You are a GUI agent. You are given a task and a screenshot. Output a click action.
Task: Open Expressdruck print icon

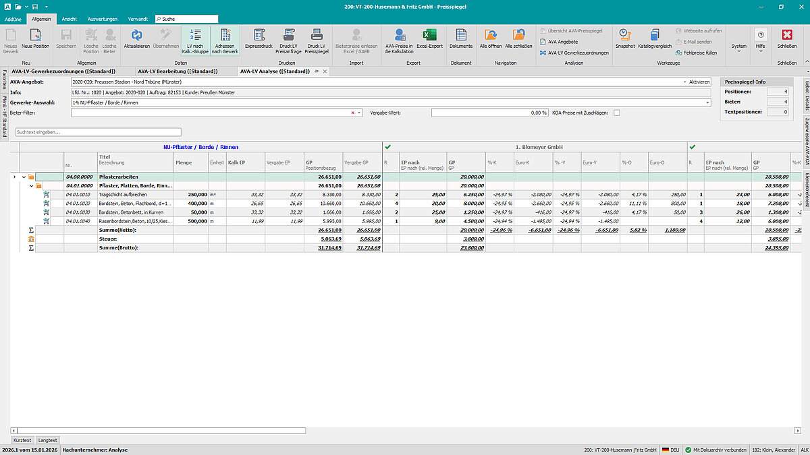coord(258,36)
